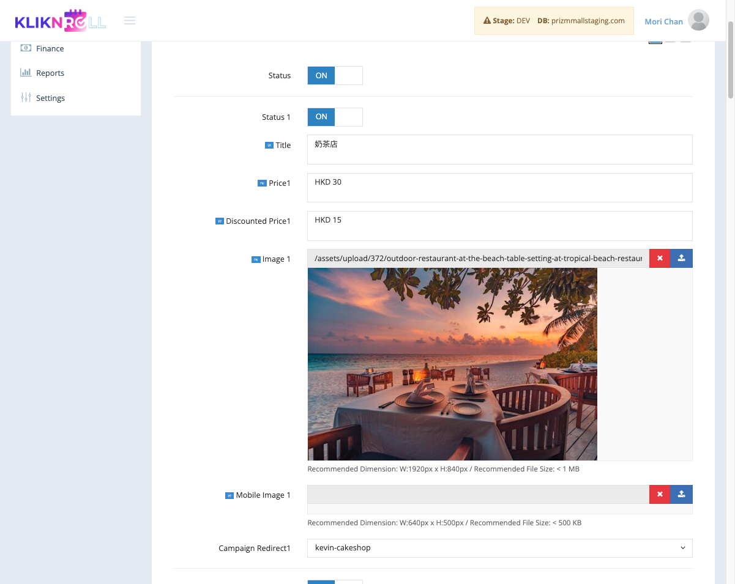Viewport: 735px width, 584px height.
Task: Click the KliknRoll logo
Action: click(x=61, y=21)
